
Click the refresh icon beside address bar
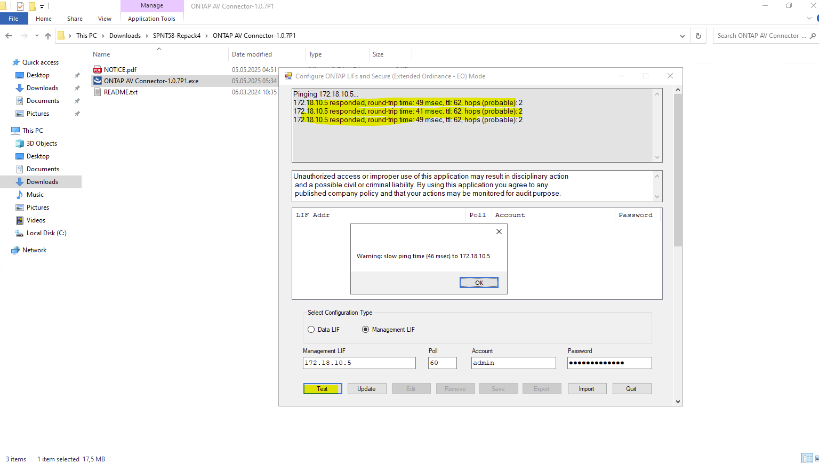coord(698,36)
